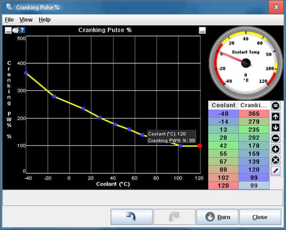Select the red endpoint at 120°C on curve
Viewport: 286px width, 230px height.
tap(200, 146)
